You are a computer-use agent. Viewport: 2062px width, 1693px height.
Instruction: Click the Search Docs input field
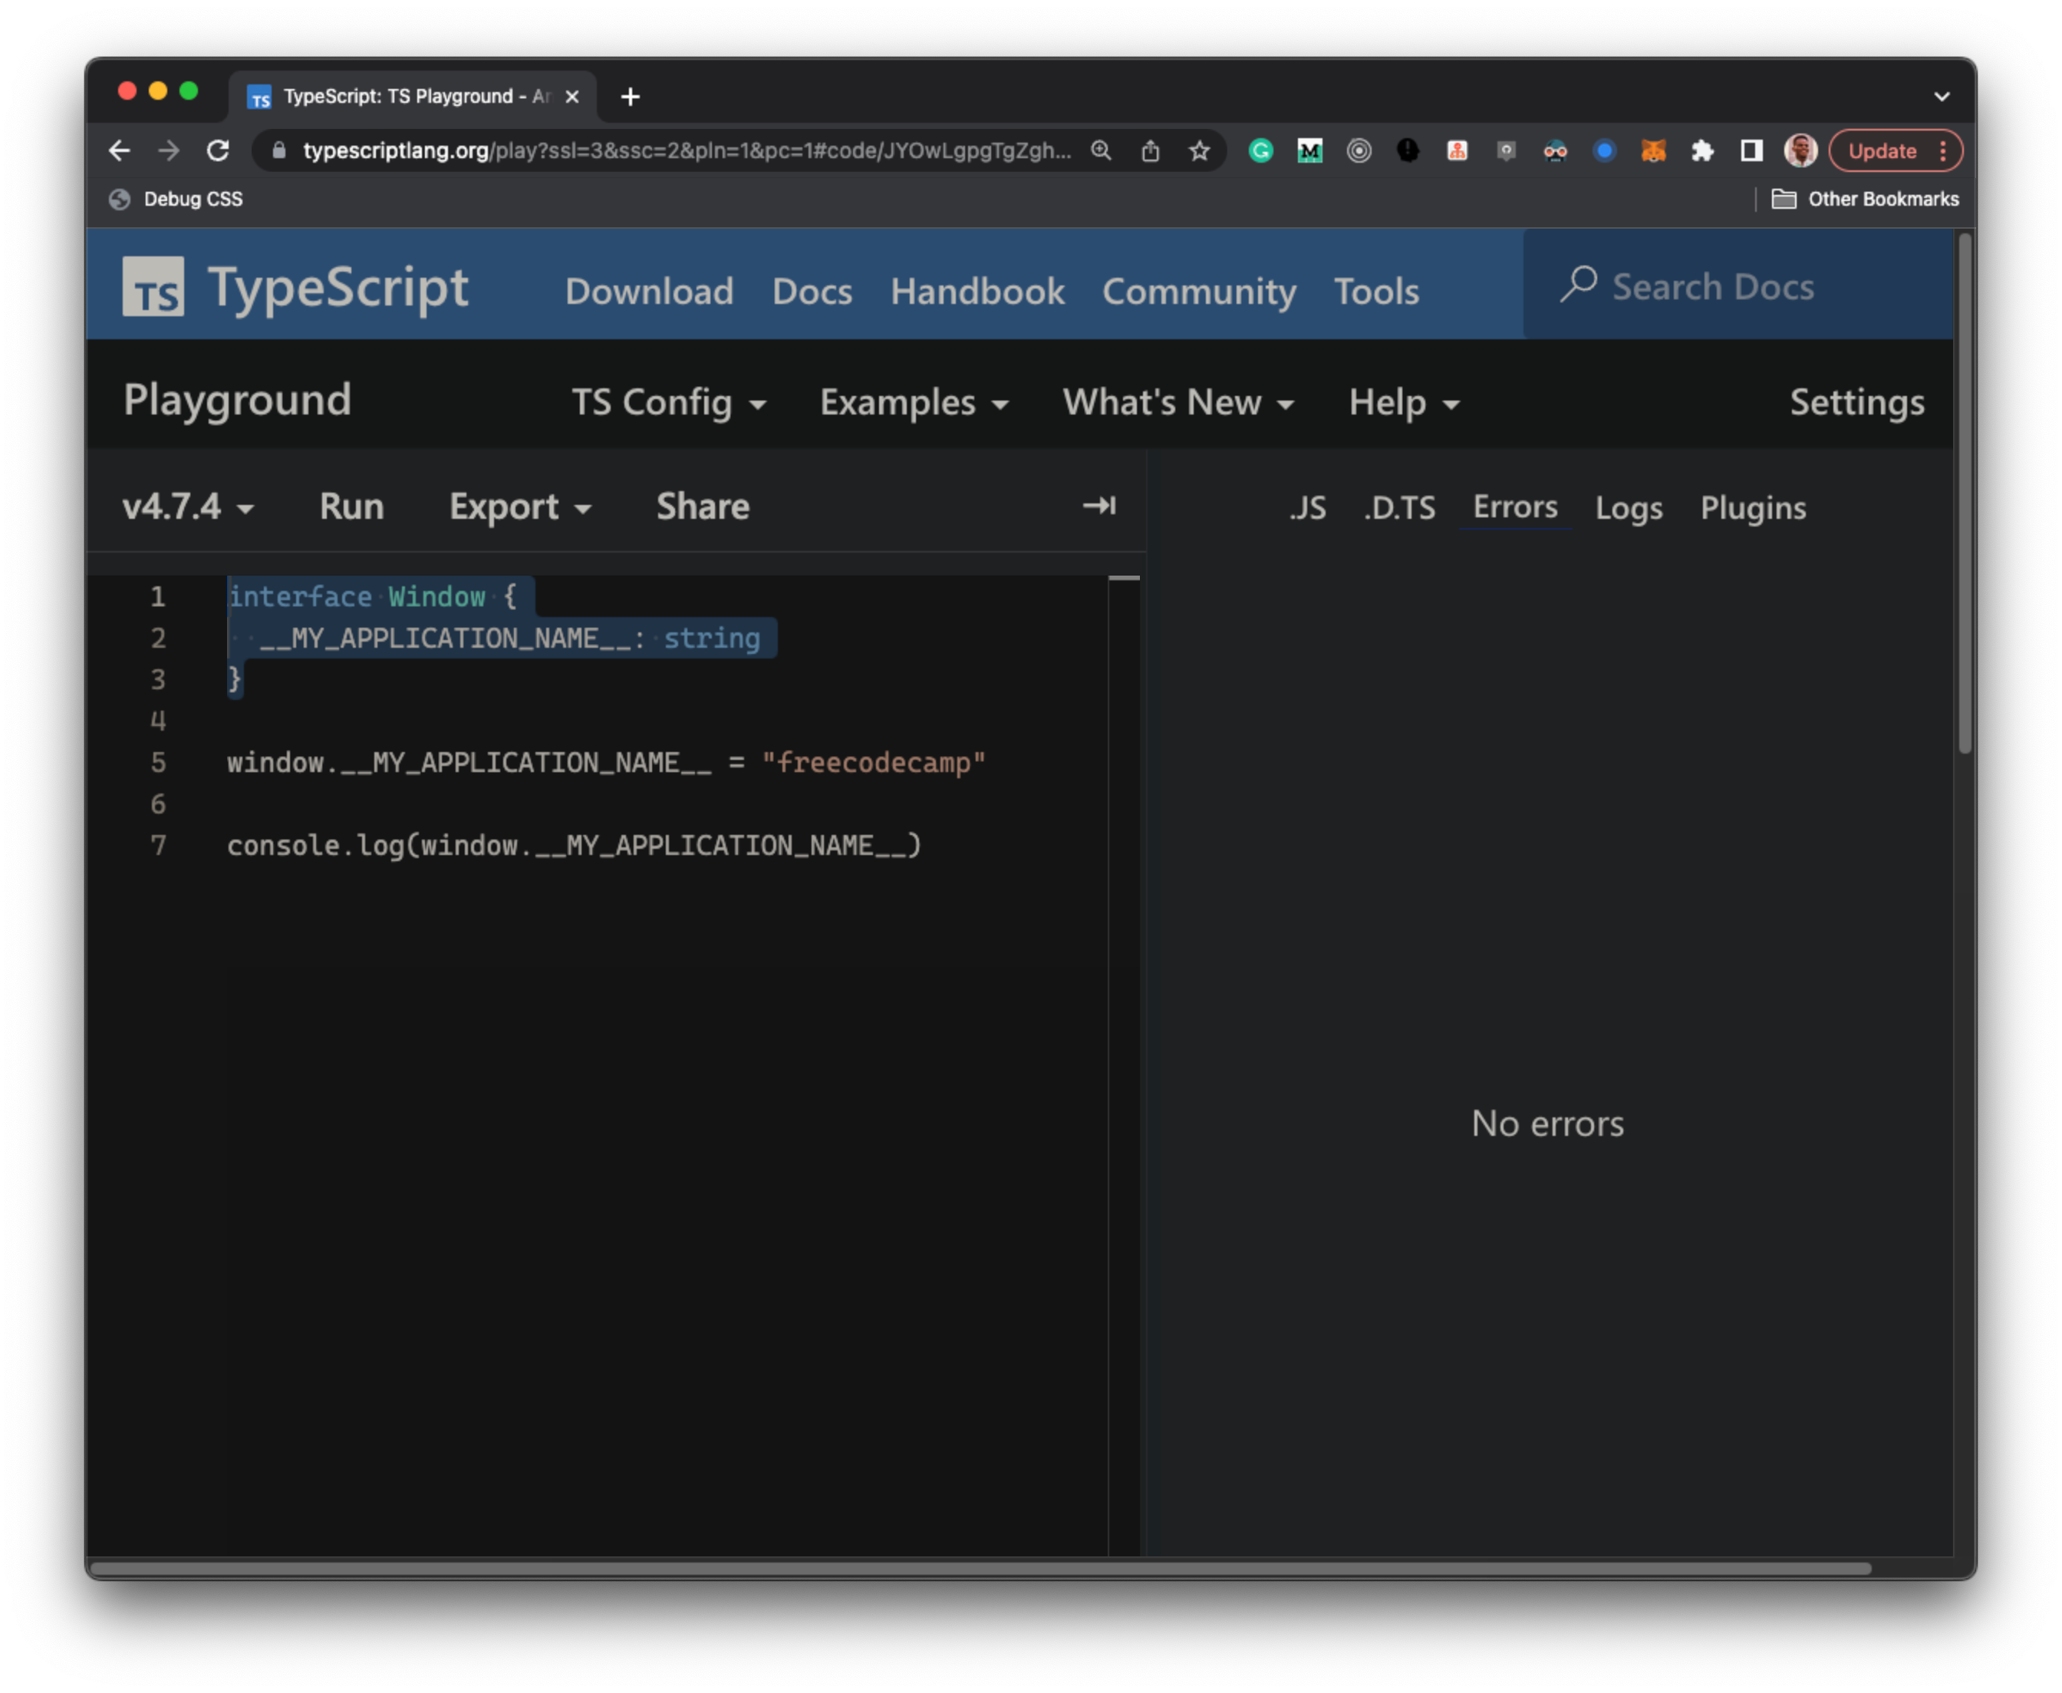click(x=1735, y=287)
